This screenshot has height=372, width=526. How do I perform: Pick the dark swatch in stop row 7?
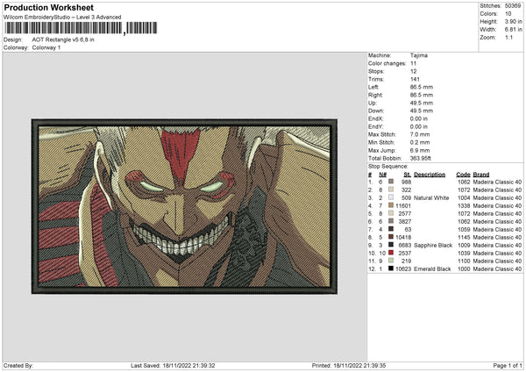point(391,229)
